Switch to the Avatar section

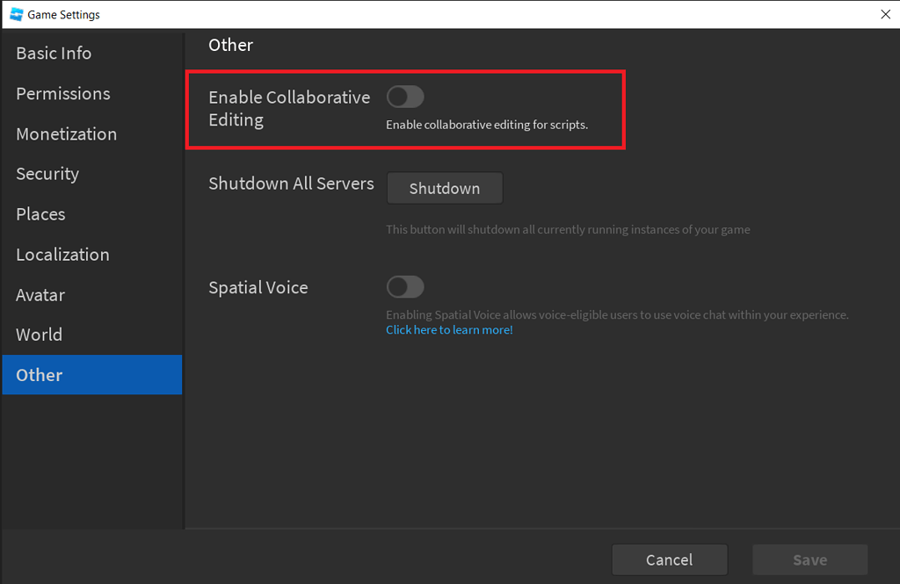[40, 294]
